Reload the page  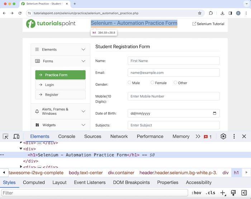(20, 13)
